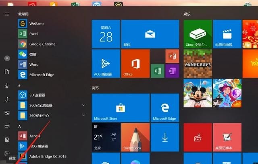Open Documents from the Start rail
Image resolution: width=258 pixels, height=164 pixels.
pyautogui.click(x=7, y=72)
